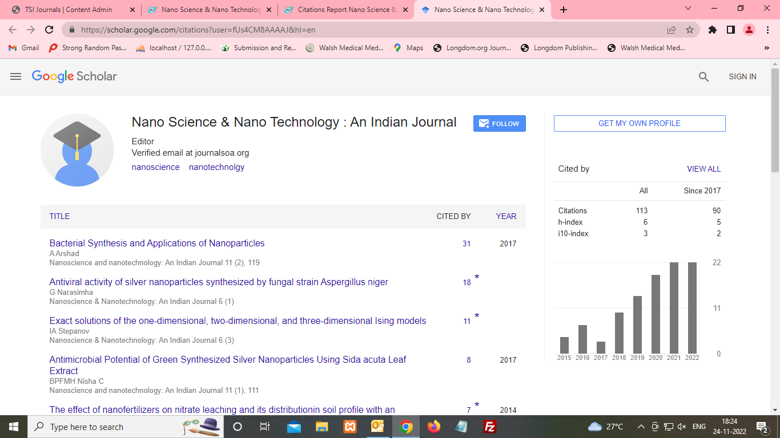The image size is (780, 438).
Task: Open Mail app from taskbar
Action: (294, 427)
